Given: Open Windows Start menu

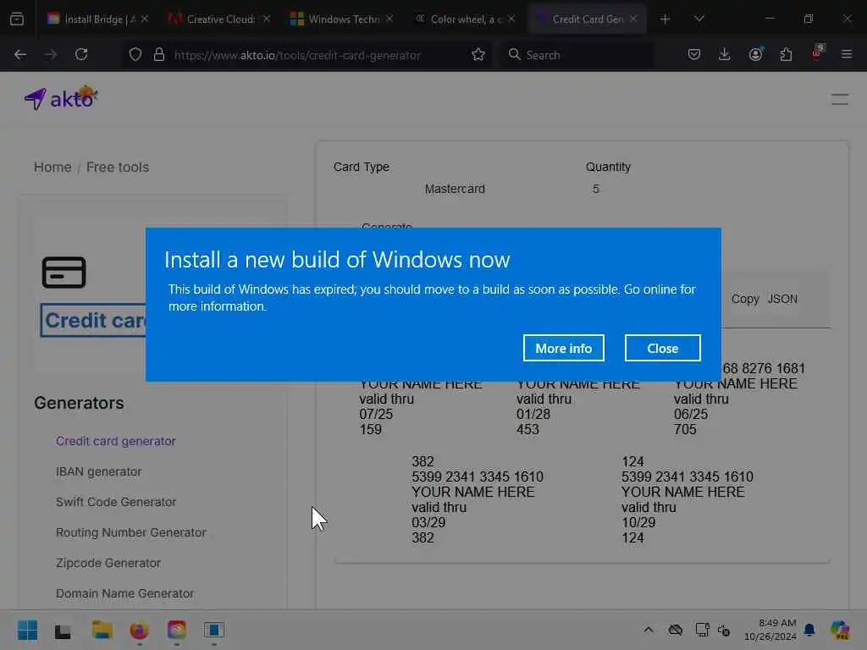Looking at the screenshot, I should tap(27, 630).
